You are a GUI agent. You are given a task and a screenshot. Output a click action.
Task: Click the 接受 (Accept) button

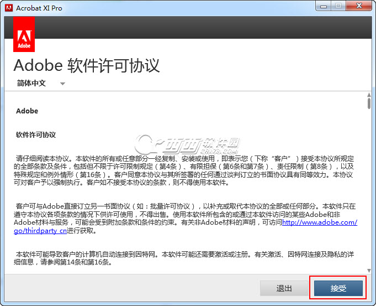click(338, 288)
